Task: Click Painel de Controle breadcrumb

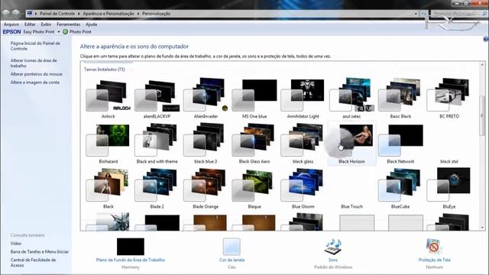Action: tap(57, 14)
